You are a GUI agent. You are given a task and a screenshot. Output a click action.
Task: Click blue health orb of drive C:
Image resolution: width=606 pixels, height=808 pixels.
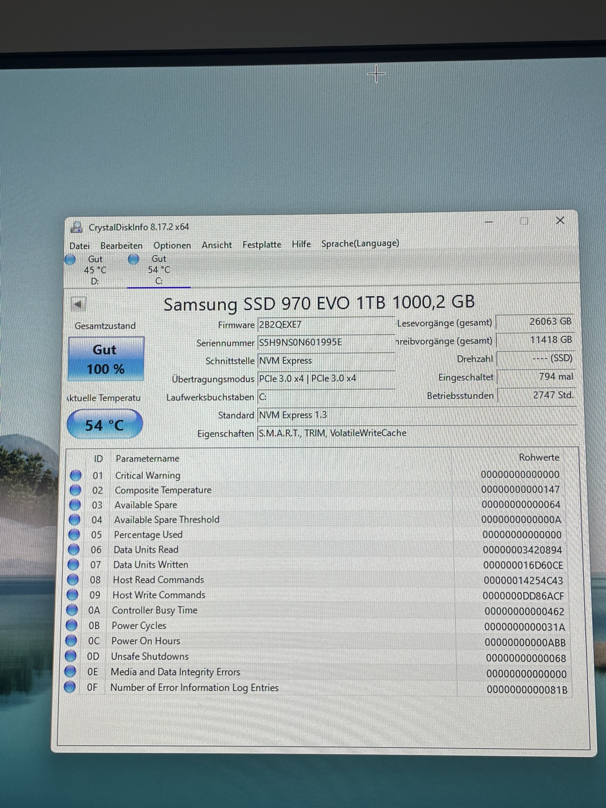[x=134, y=259]
